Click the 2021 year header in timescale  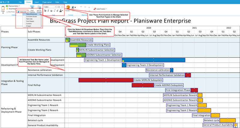(194, 28)
